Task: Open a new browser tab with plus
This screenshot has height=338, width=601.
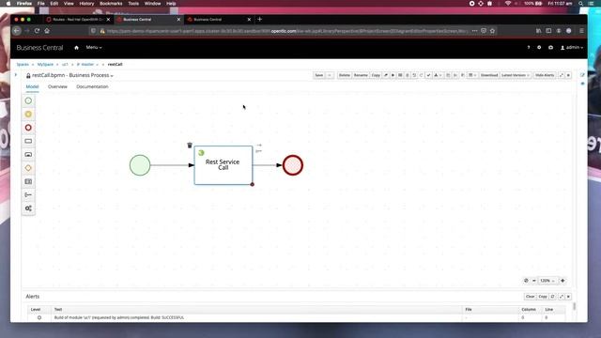Action: tap(260, 19)
